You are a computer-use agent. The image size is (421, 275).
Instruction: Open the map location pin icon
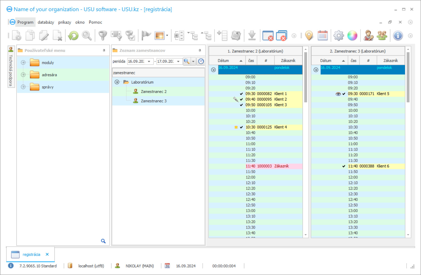pos(309,36)
